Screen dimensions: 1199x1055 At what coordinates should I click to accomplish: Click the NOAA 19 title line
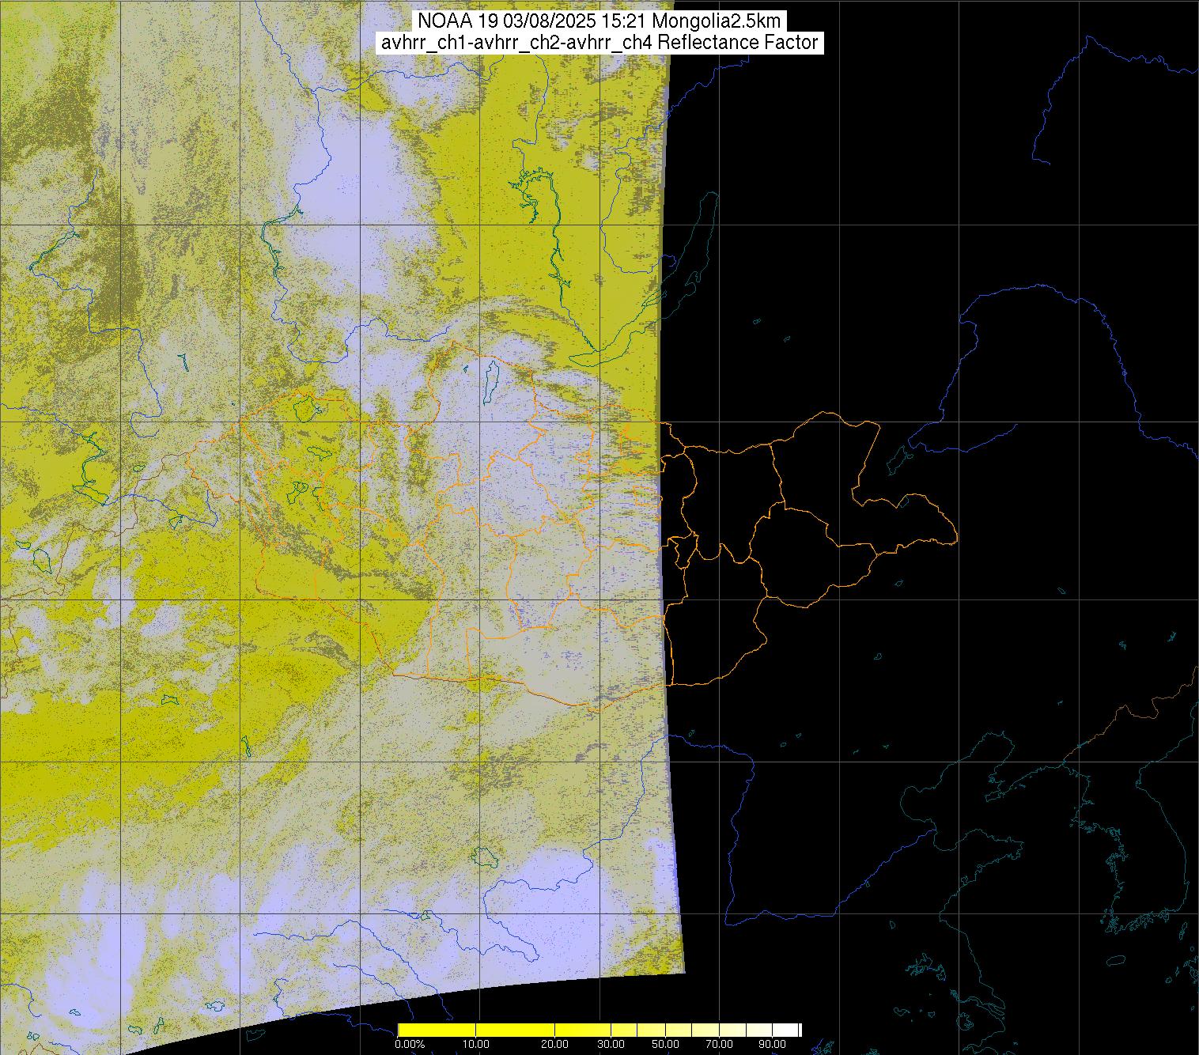coord(599,21)
